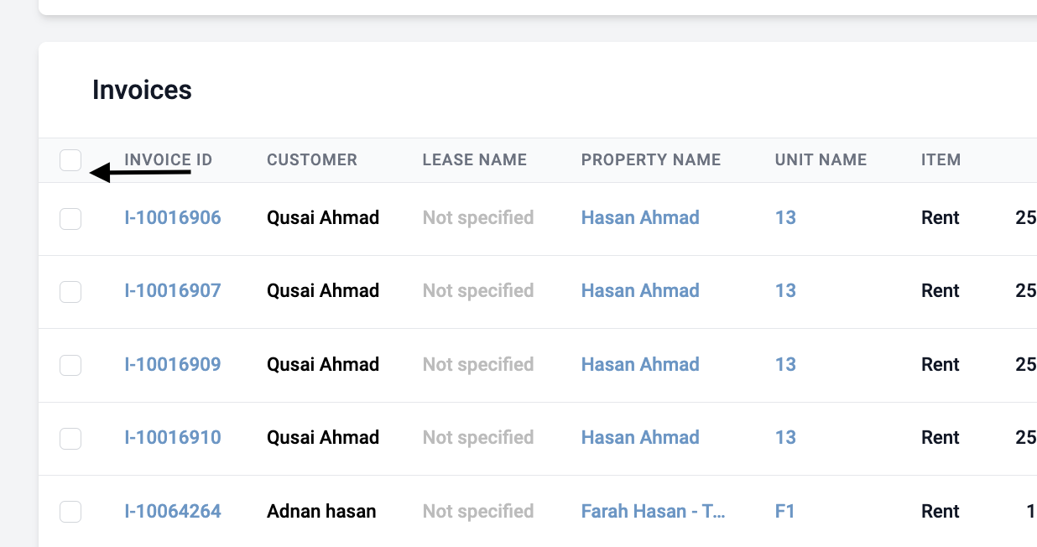Open invoice I-10016907 link

click(x=173, y=291)
